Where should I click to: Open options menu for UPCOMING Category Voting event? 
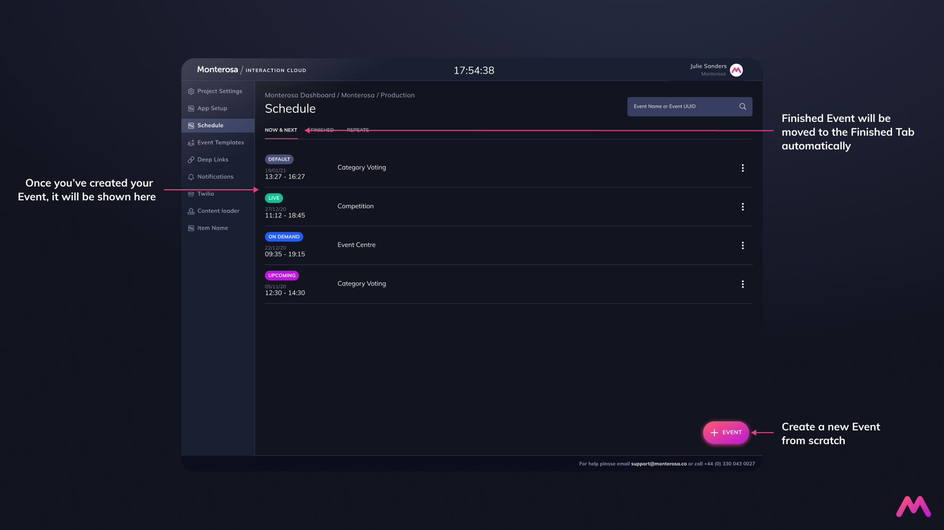point(742,284)
